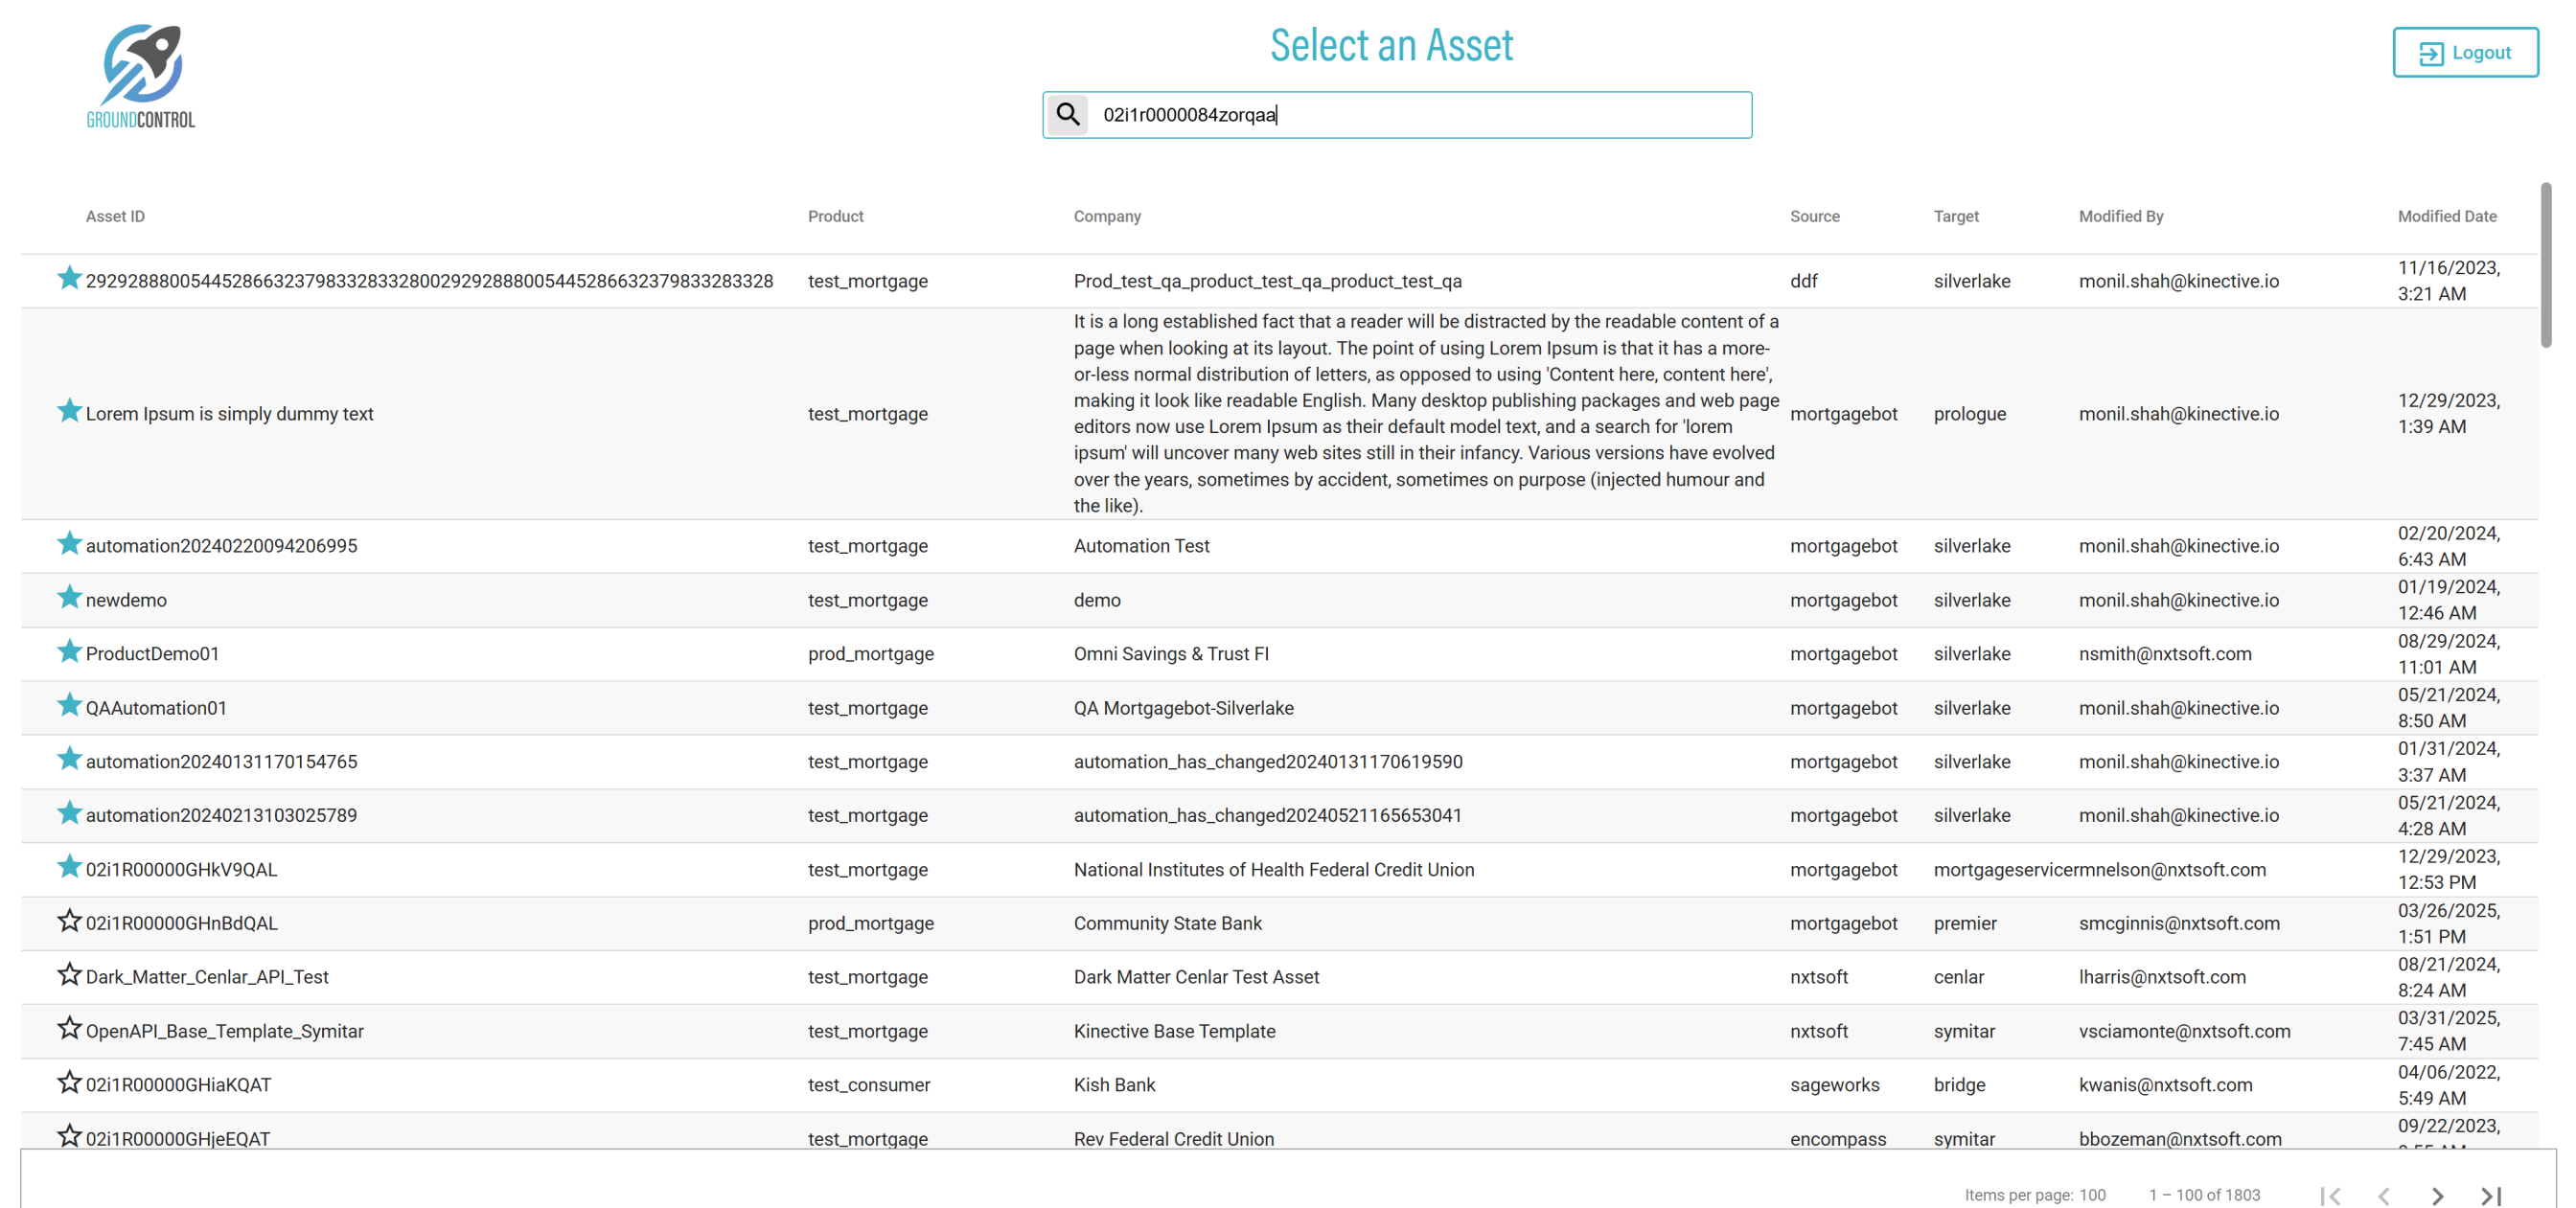Open the QAAutomation01 asset row
The width and height of the screenshot is (2576, 1208).
[156, 708]
